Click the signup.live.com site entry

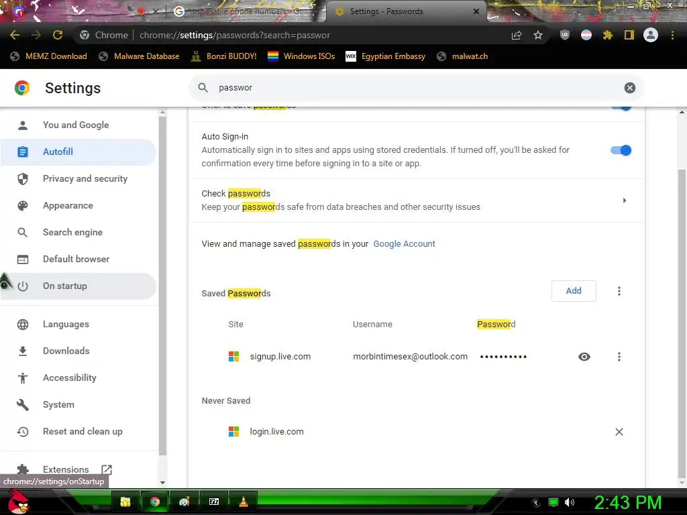point(280,357)
